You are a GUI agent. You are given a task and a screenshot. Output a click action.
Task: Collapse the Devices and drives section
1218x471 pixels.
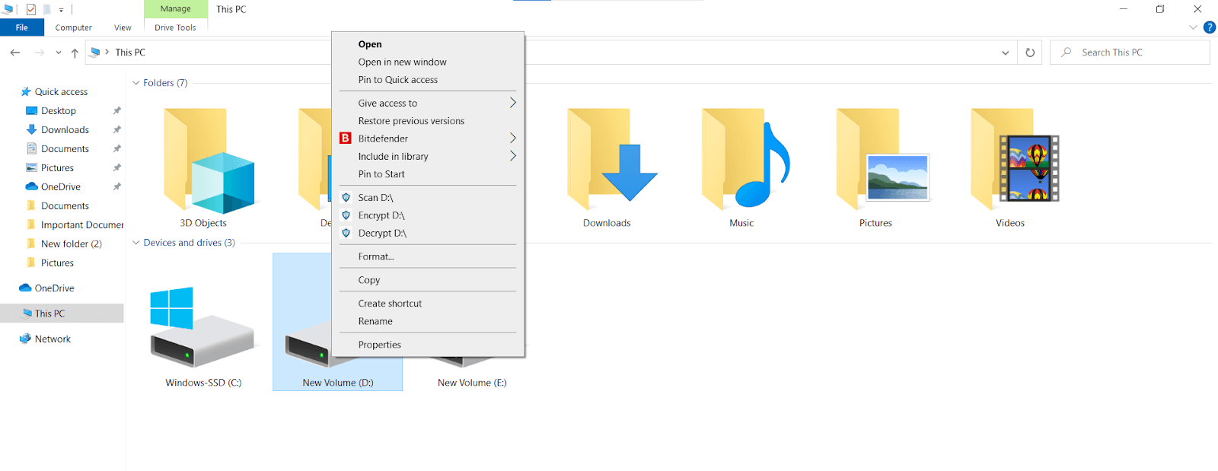pos(136,243)
